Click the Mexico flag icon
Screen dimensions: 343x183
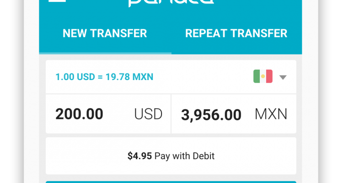[x=263, y=76]
